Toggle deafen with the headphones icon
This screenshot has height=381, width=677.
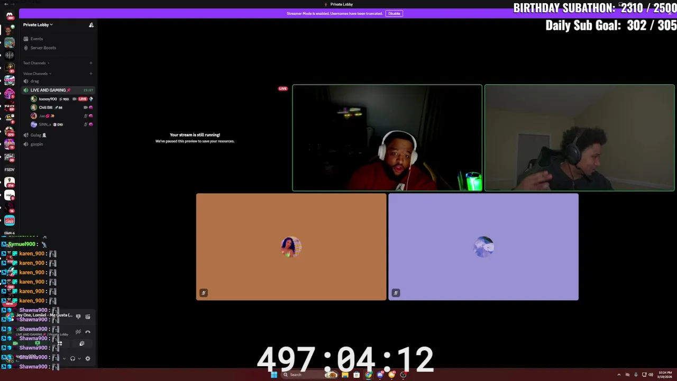point(72,358)
